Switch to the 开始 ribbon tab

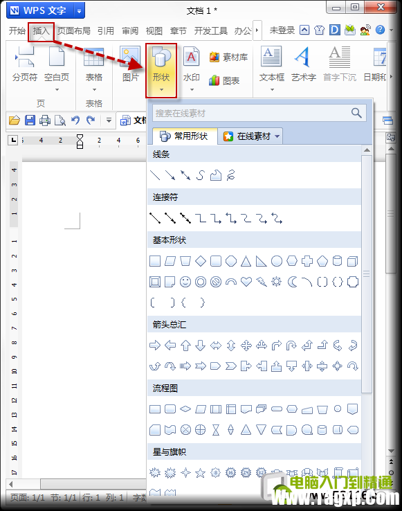click(17, 31)
